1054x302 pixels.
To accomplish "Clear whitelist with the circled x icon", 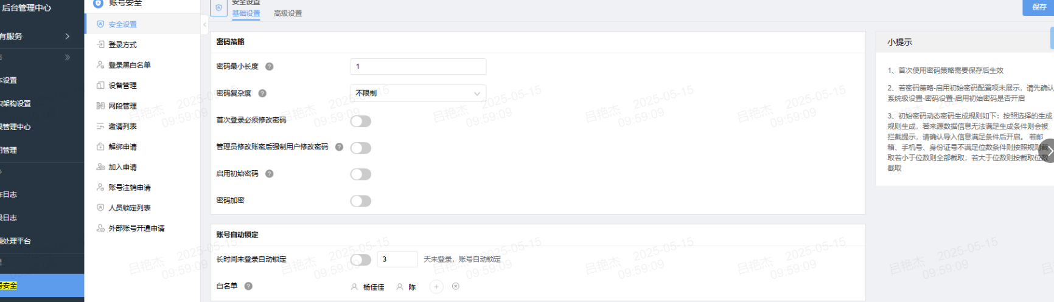I will coord(456,286).
